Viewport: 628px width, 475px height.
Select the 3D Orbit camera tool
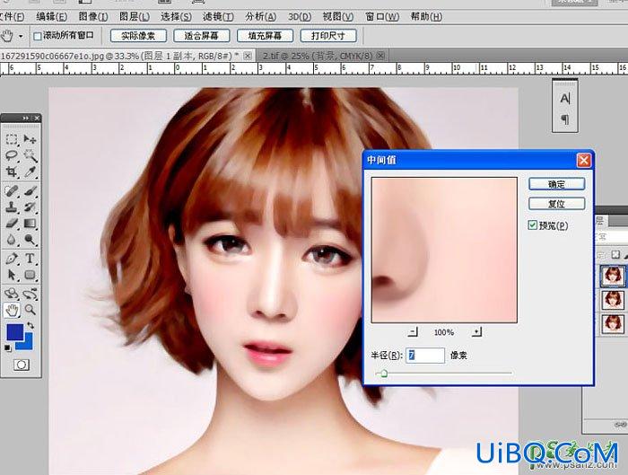[30, 294]
